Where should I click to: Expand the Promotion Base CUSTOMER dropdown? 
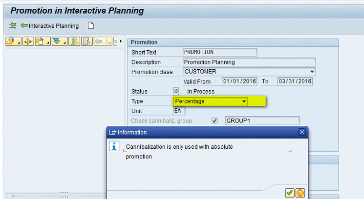click(312, 72)
